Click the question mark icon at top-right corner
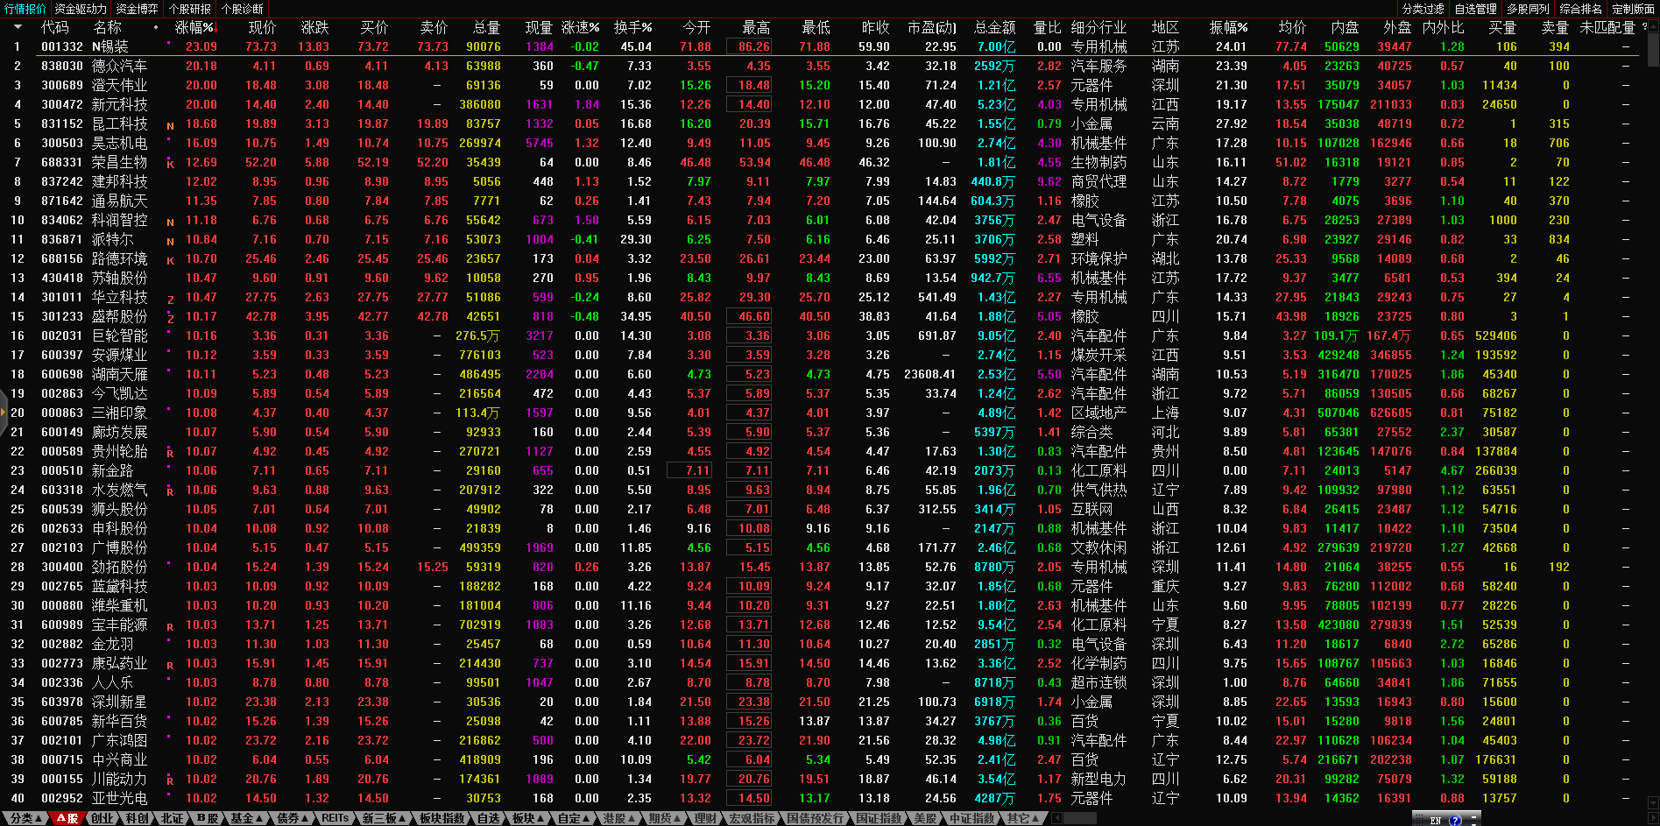This screenshot has height=826, width=1660. (1644, 27)
